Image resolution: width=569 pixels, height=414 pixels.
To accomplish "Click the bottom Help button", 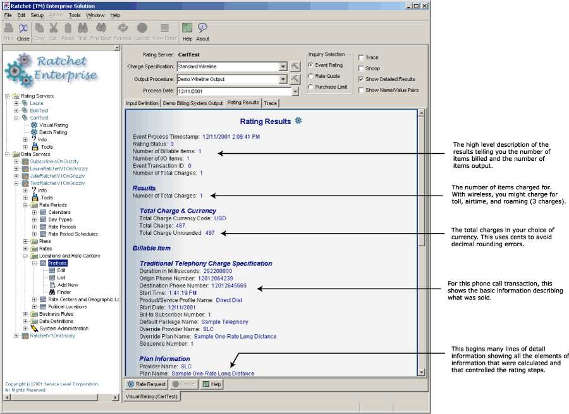I will pyautogui.click(x=212, y=384).
